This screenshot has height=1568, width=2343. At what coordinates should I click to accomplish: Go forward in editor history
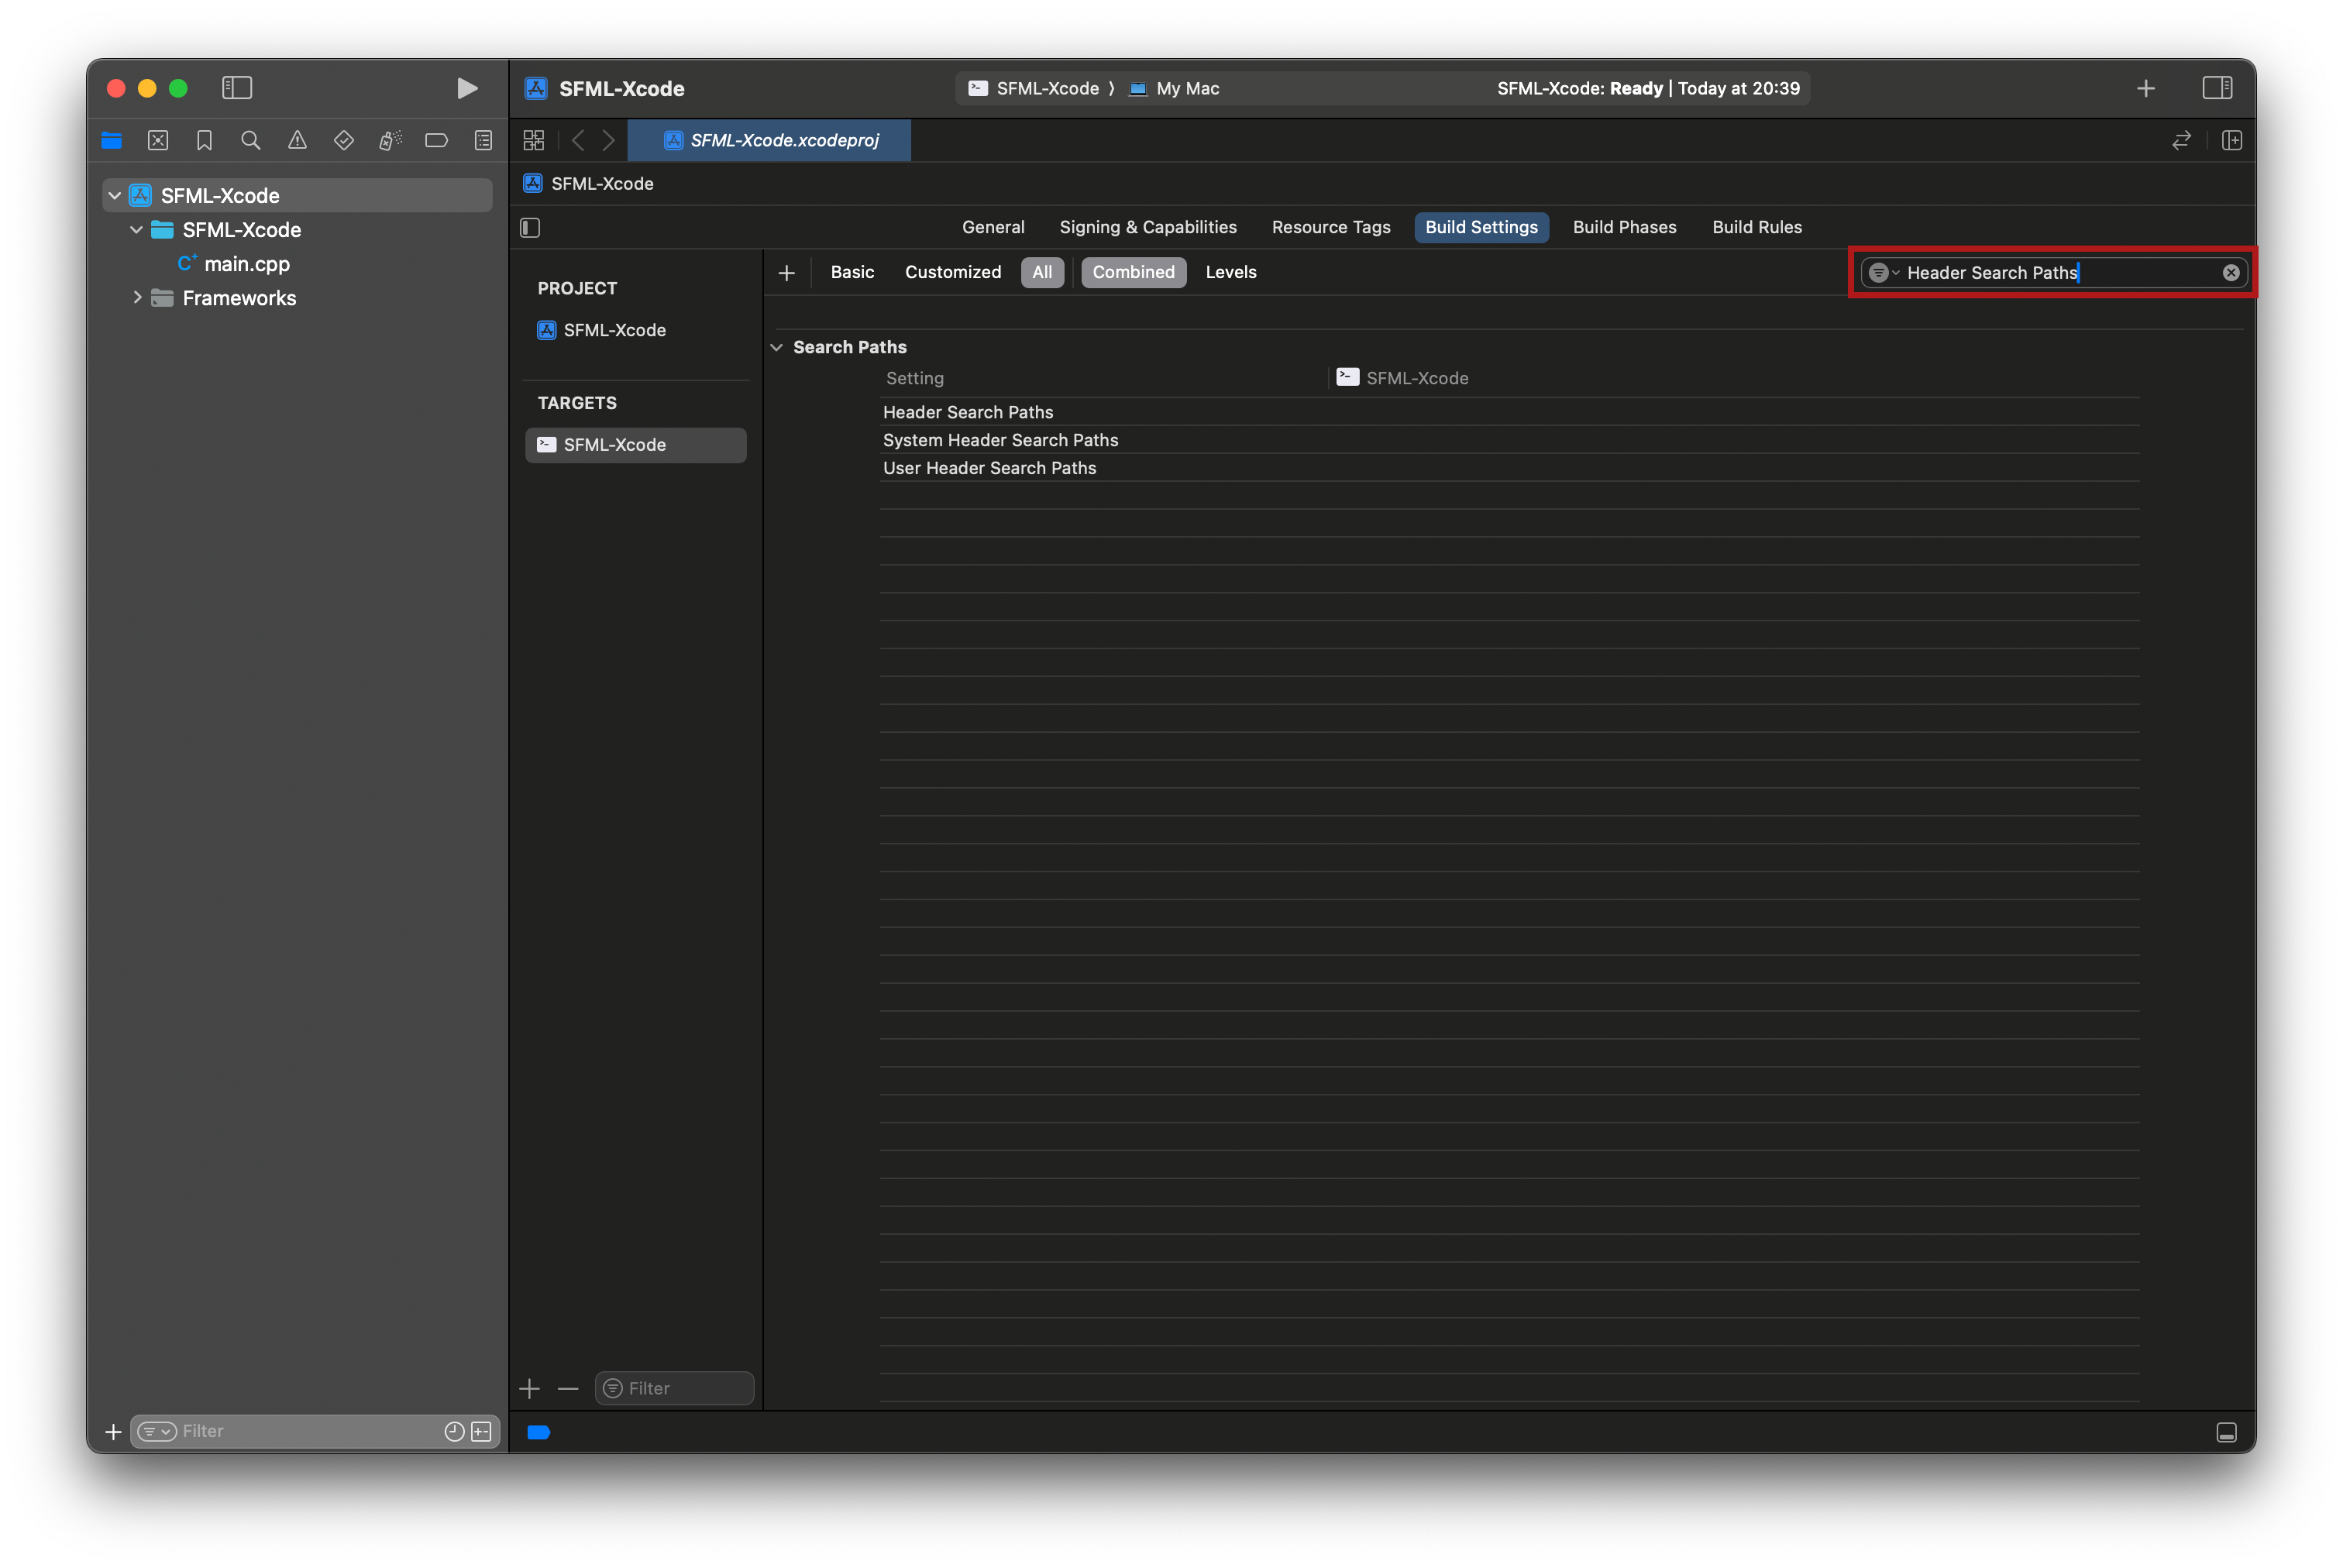(x=608, y=141)
